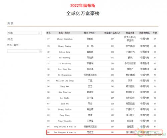Click the 国家和地区 column header
Screen dimensions: 167x138
pos(145,33)
